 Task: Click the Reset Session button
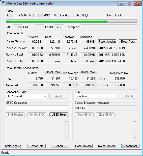(x=107, y=42)
